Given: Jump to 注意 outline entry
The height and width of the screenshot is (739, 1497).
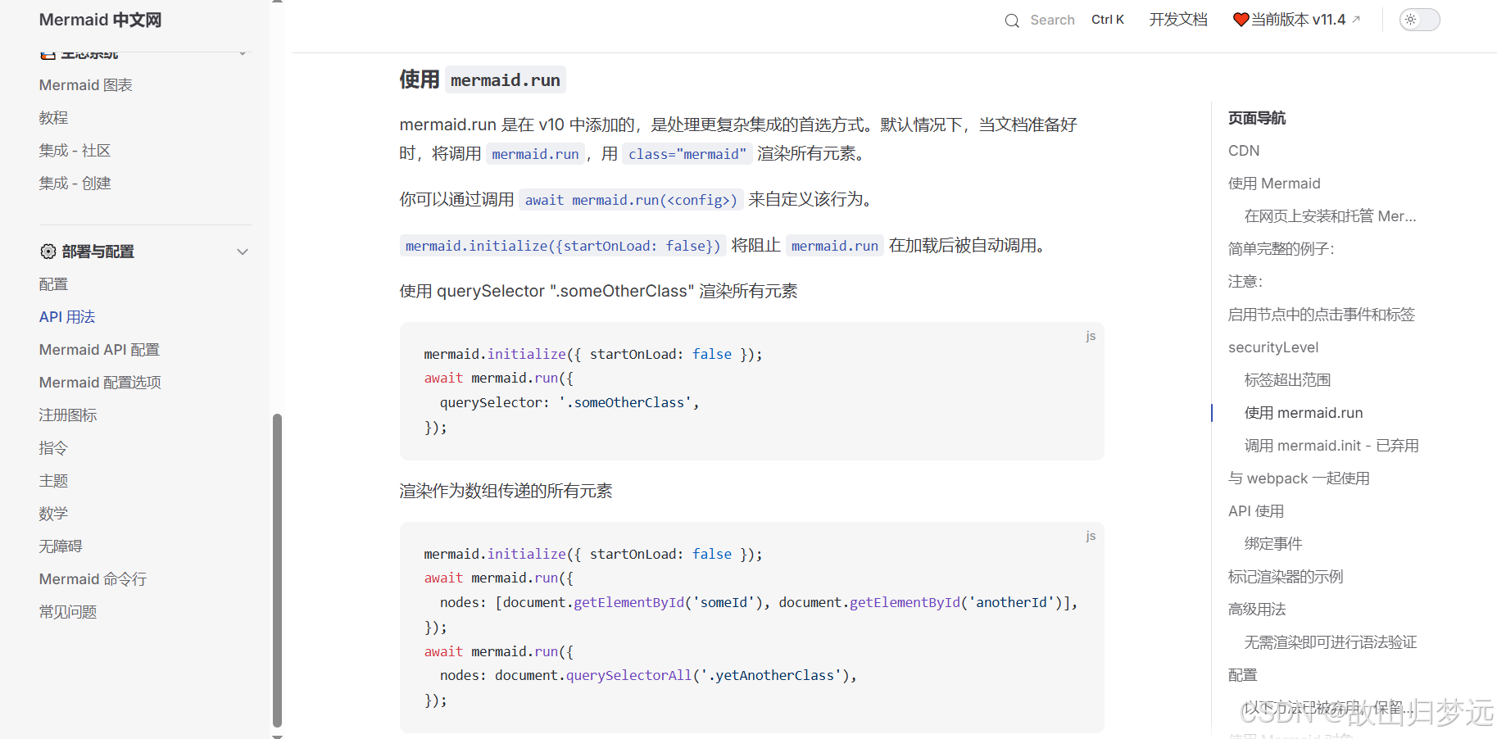Looking at the screenshot, I should (1245, 282).
